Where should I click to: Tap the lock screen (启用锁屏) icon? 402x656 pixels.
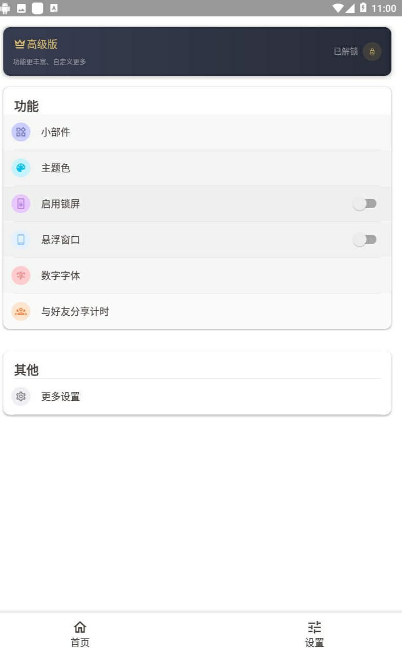(x=21, y=204)
